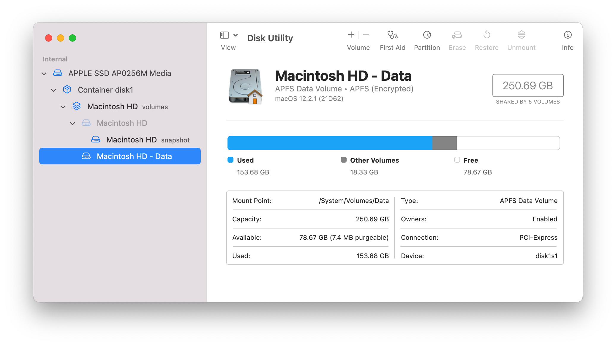Open the Partition pie chart tool

coord(427,35)
